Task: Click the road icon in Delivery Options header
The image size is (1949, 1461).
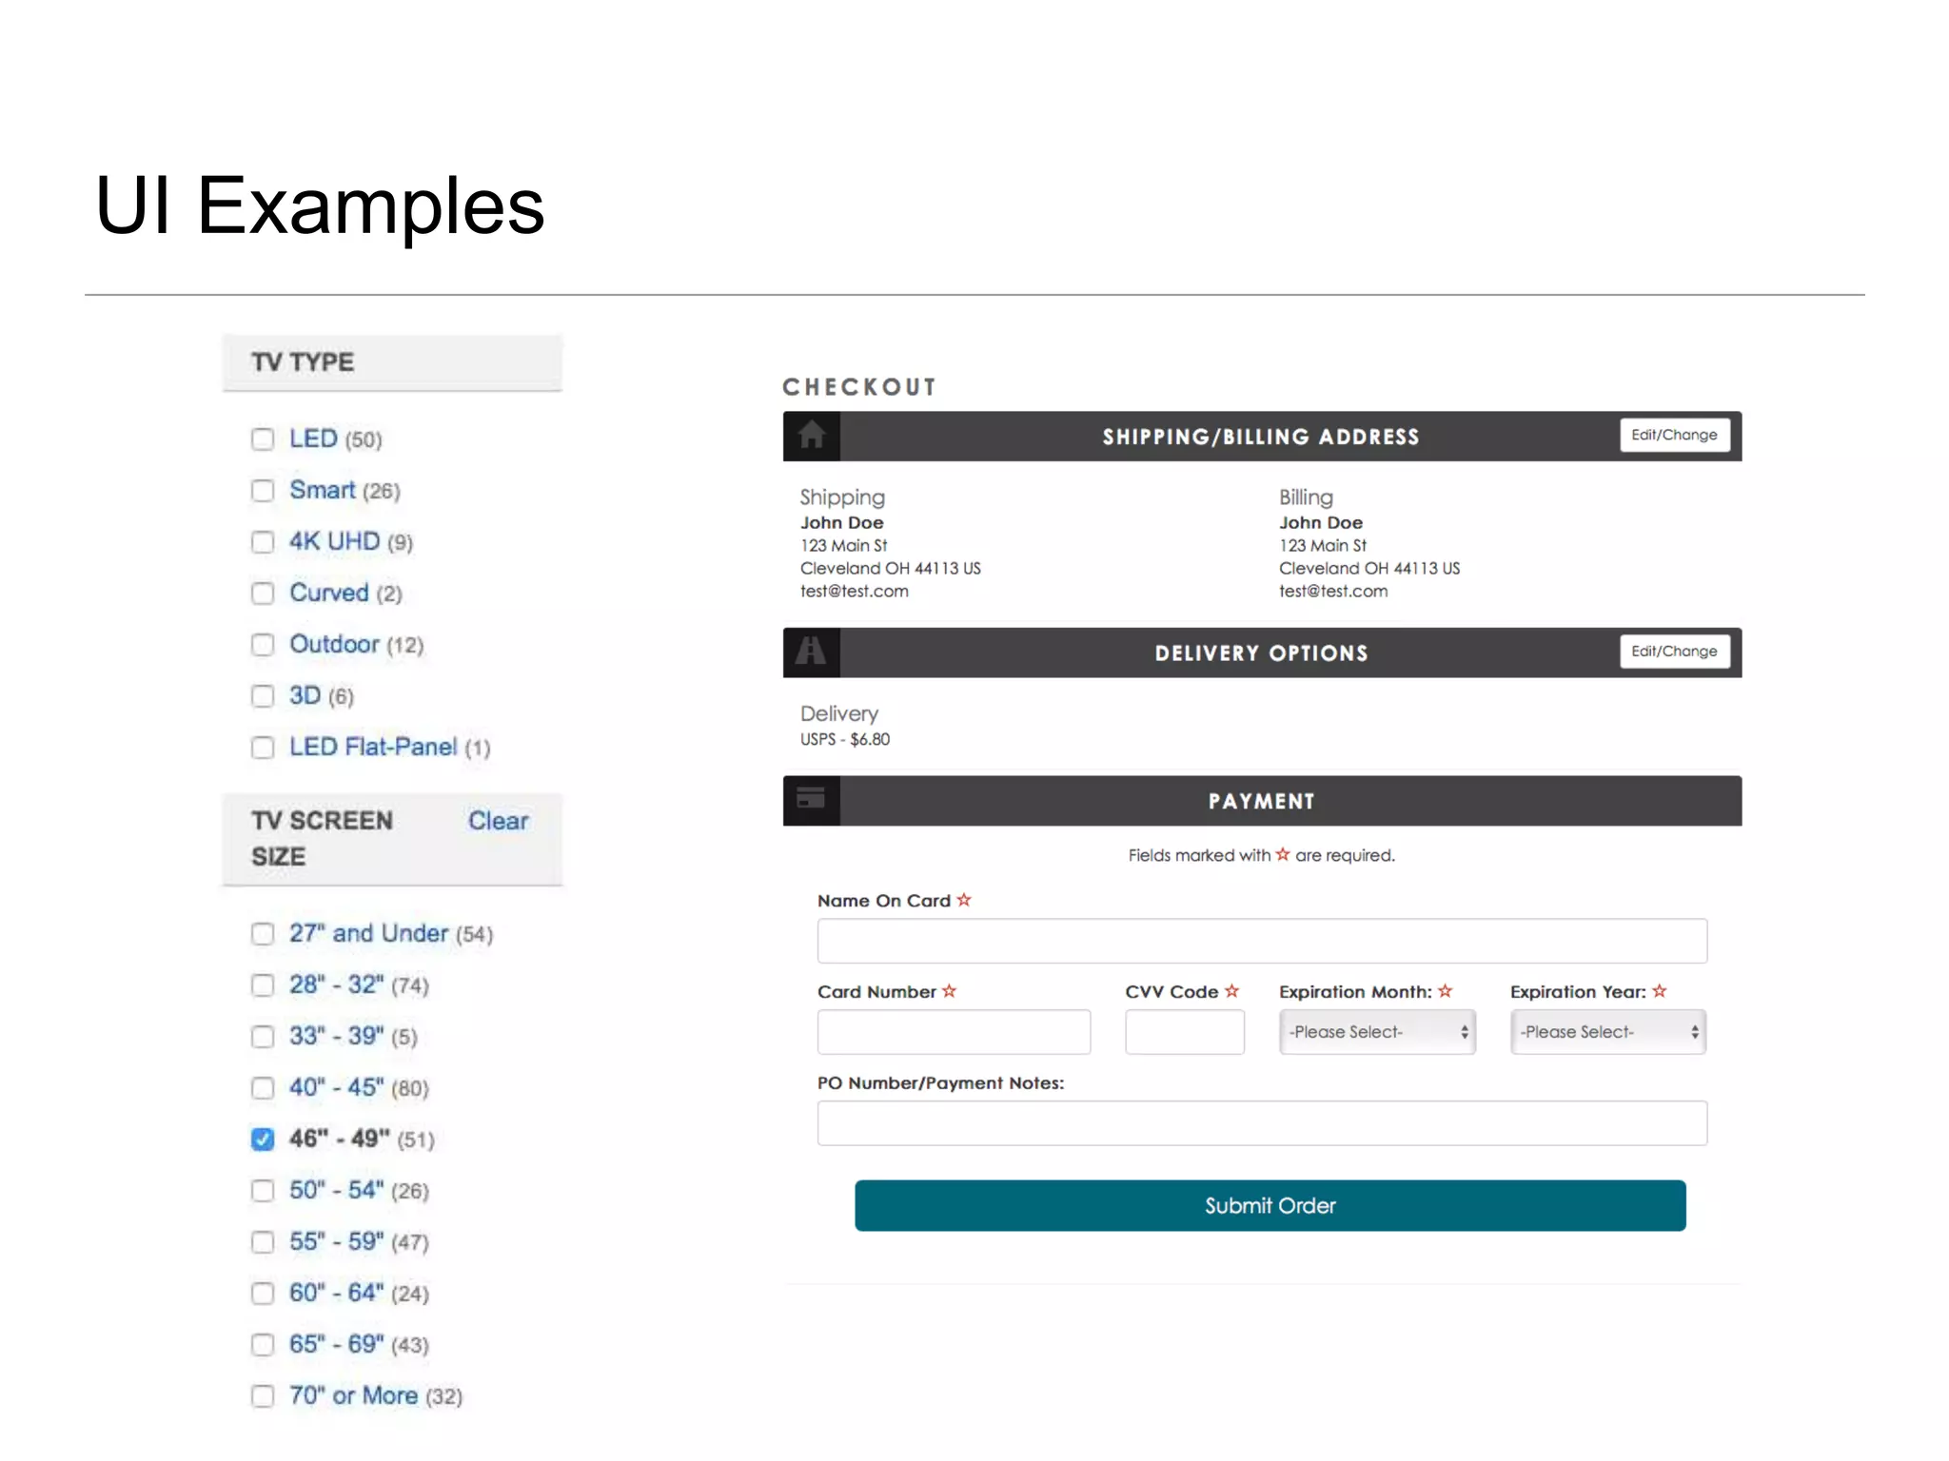Action: pyautogui.click(x=811, y=652)
